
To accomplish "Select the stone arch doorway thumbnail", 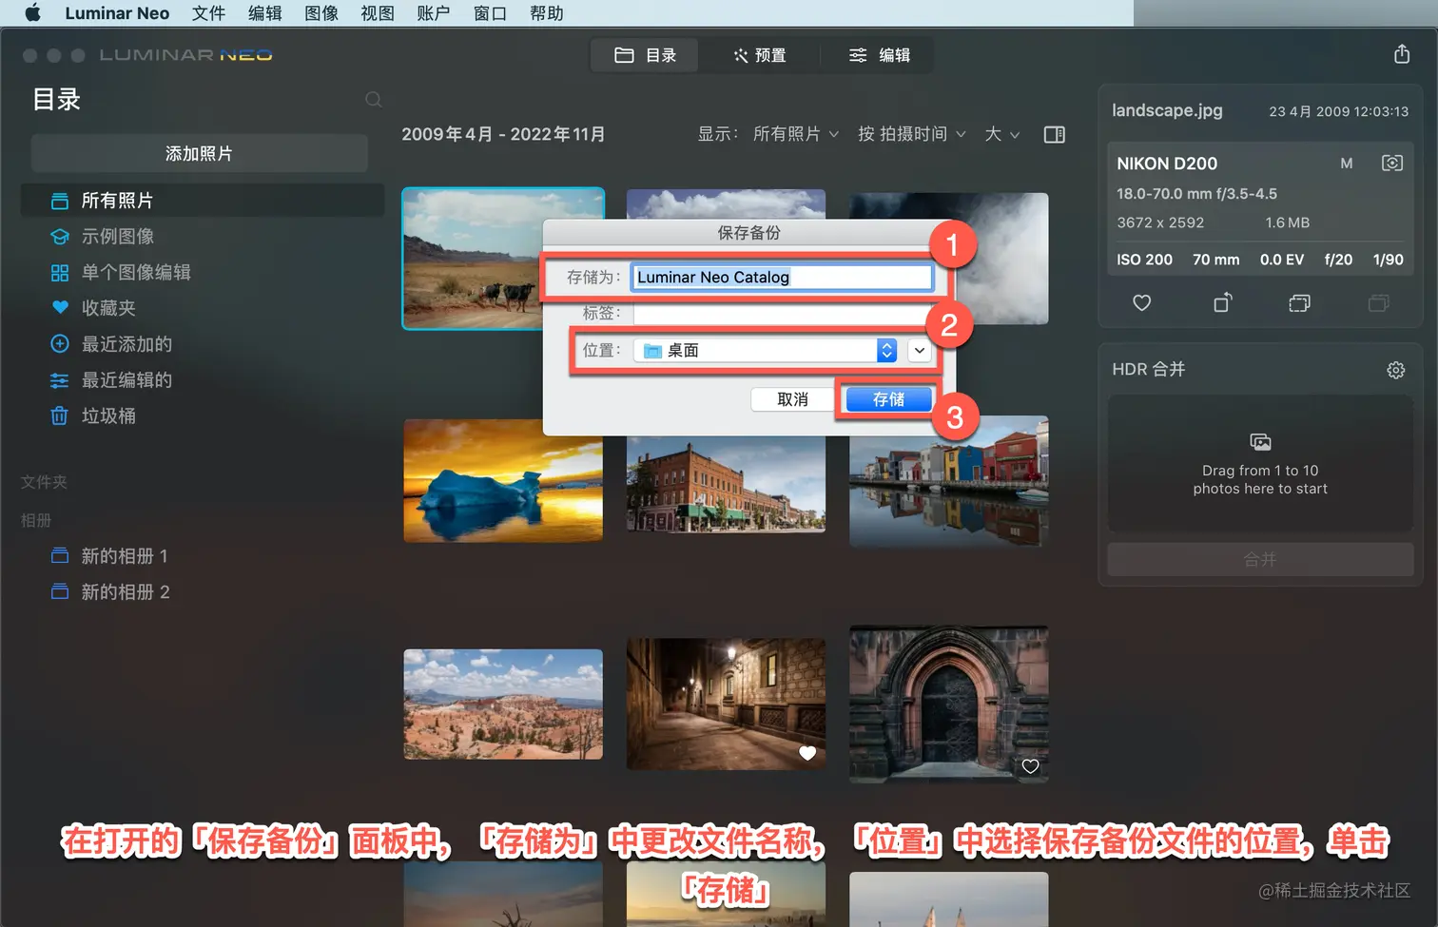I will click(x=949, y=705).
